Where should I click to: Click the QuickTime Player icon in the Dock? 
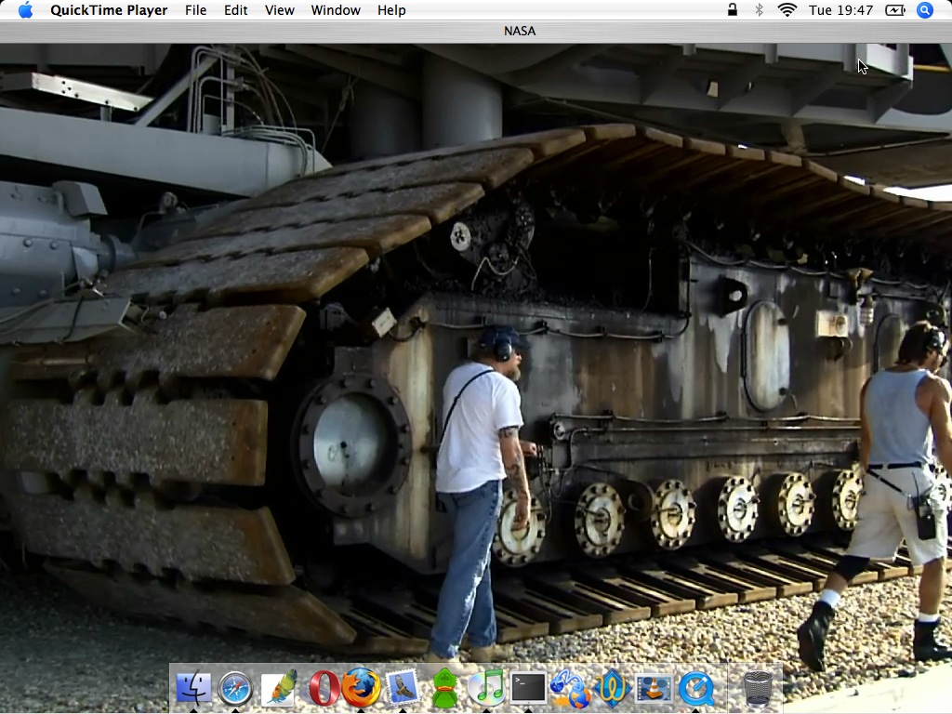click(696, 689)
